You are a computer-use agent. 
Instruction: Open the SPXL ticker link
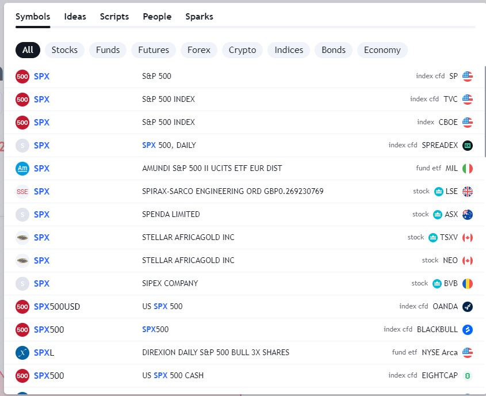pyautogui.click(x=44, y=353)
